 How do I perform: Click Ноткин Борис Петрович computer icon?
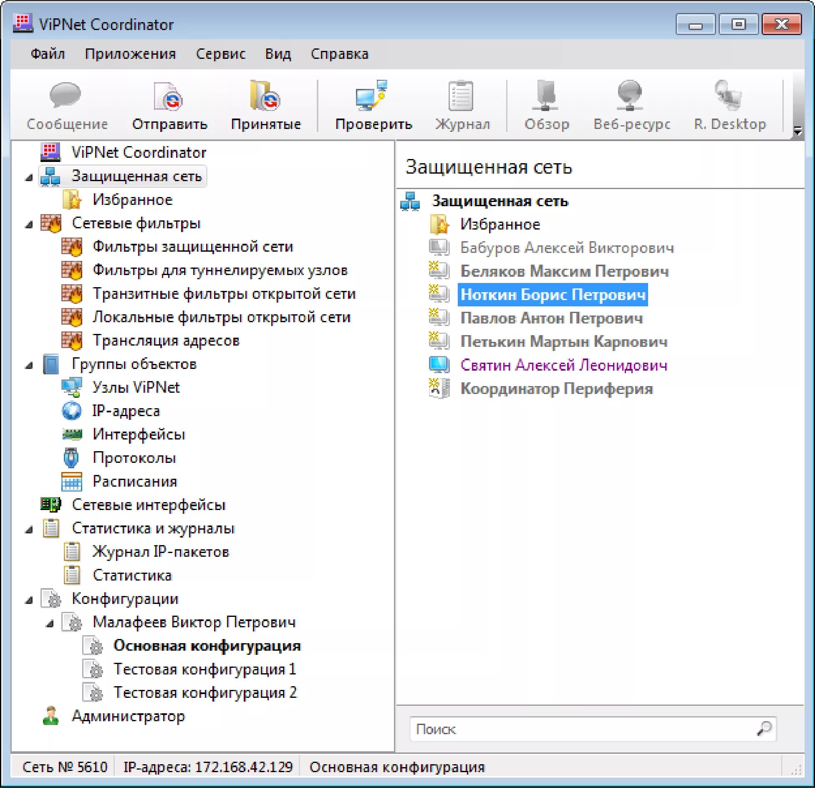439,294
